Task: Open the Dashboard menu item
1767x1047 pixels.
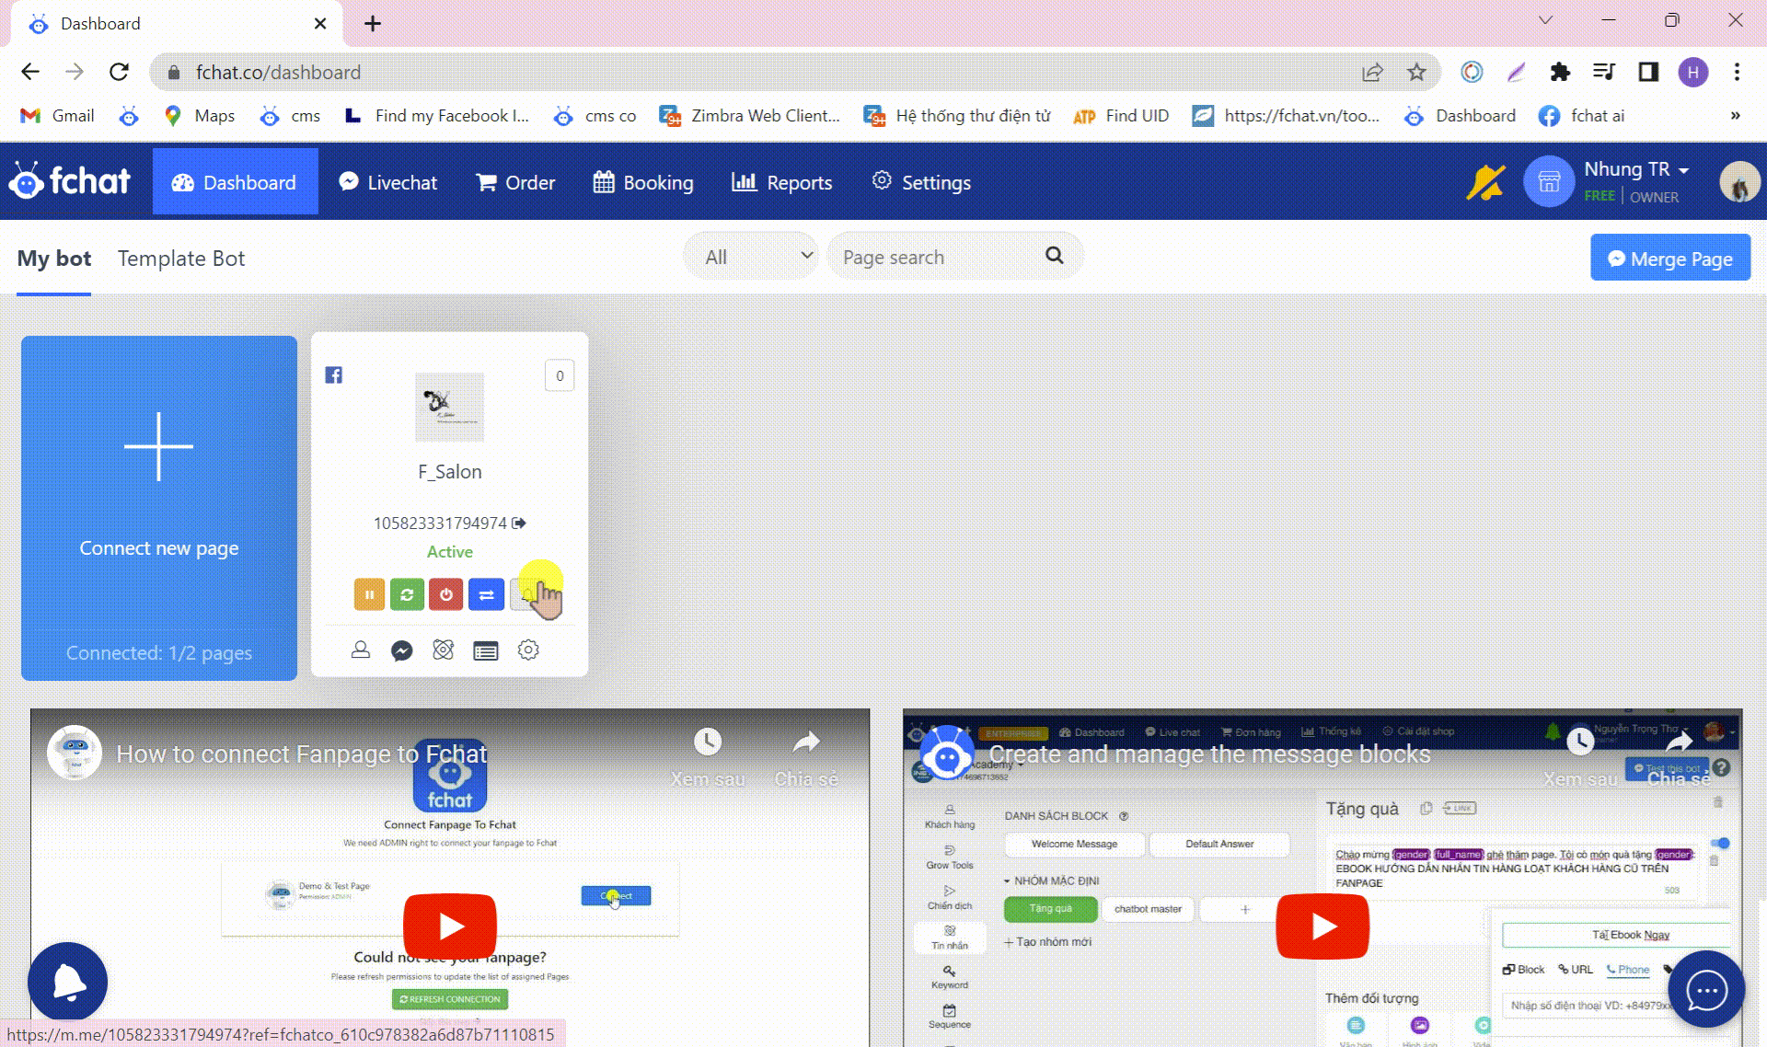Action: [x=235, y=182]
